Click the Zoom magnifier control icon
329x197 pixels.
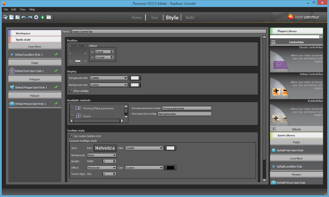click(x=78, y=116)
